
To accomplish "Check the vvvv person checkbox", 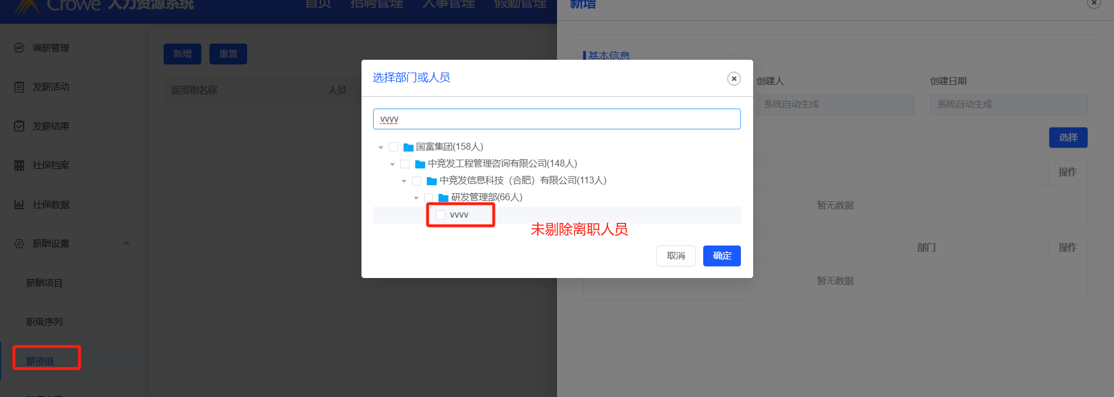I will click(x=440, y=215).
